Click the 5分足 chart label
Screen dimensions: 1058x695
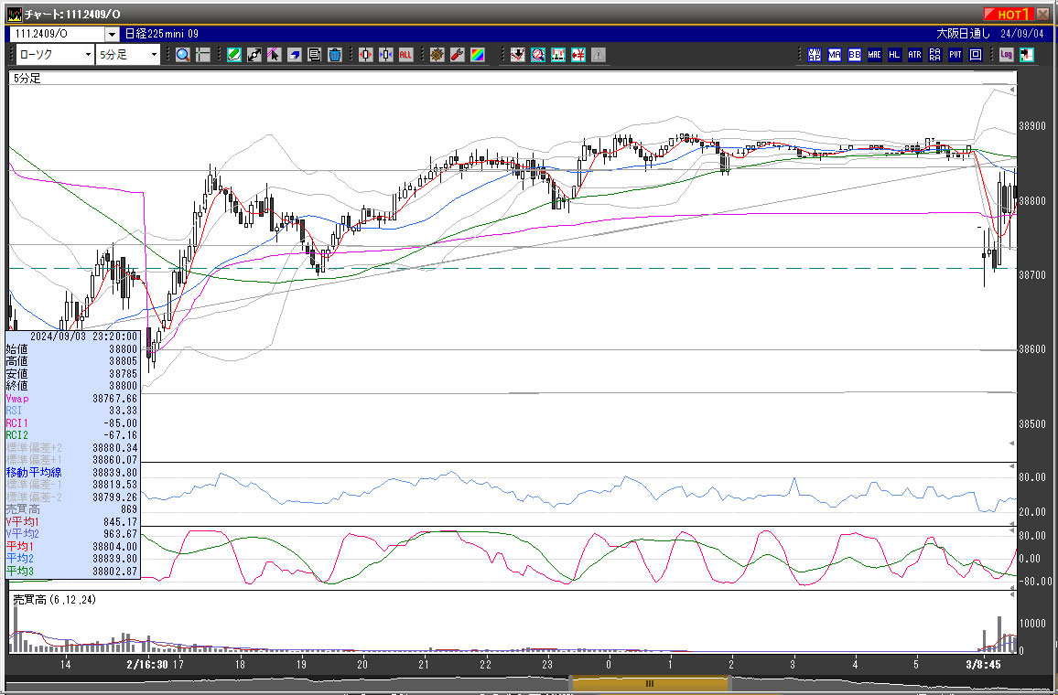click(27, 79)
